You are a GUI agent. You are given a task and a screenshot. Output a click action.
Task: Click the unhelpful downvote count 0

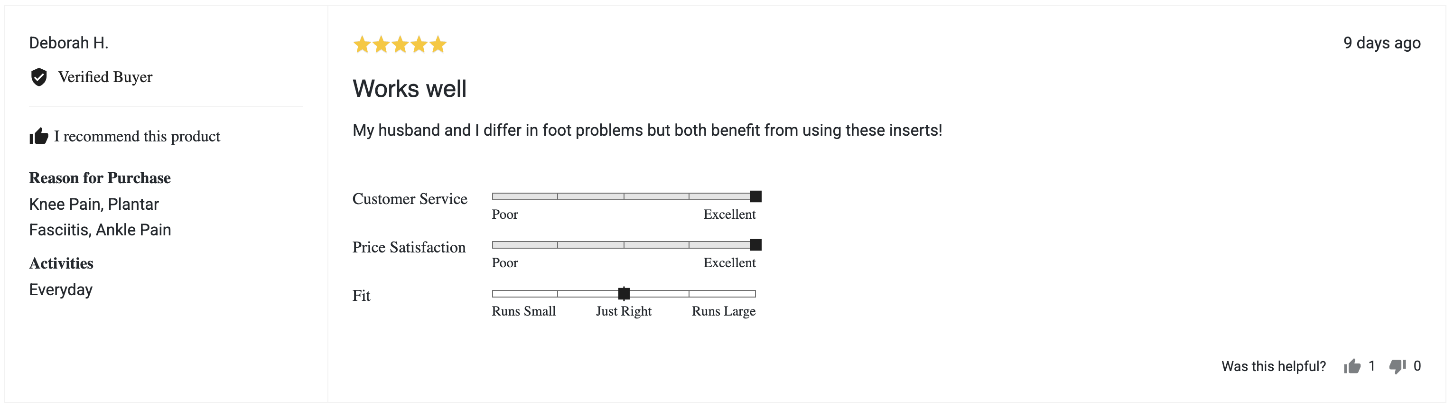pyautogui.click(x=1417, y=366)
